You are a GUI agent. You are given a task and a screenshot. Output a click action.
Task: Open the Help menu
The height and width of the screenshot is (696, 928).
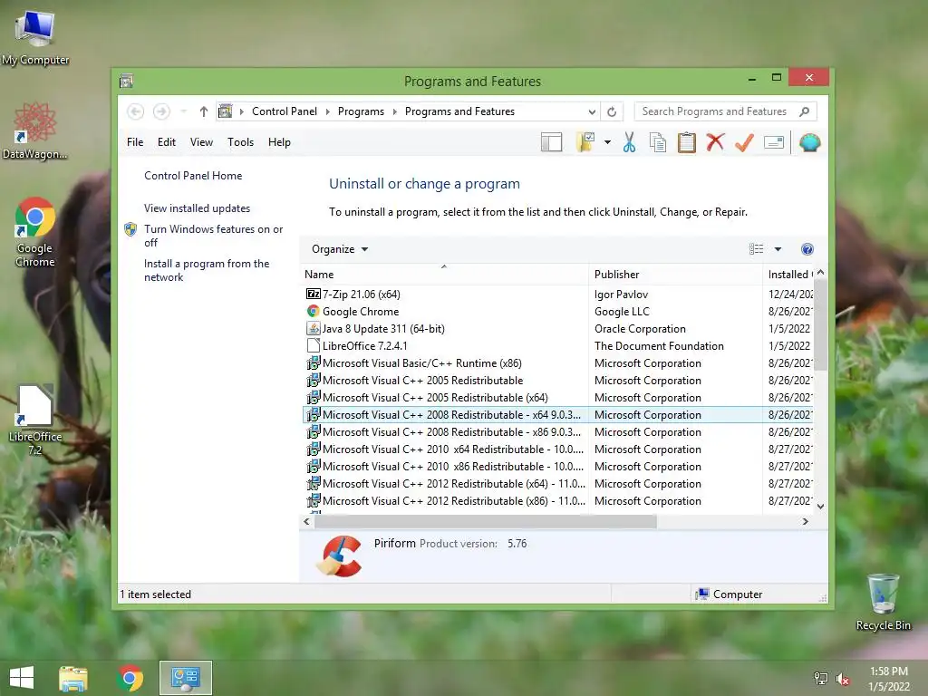pyautogui.click(x=279, y=142)
